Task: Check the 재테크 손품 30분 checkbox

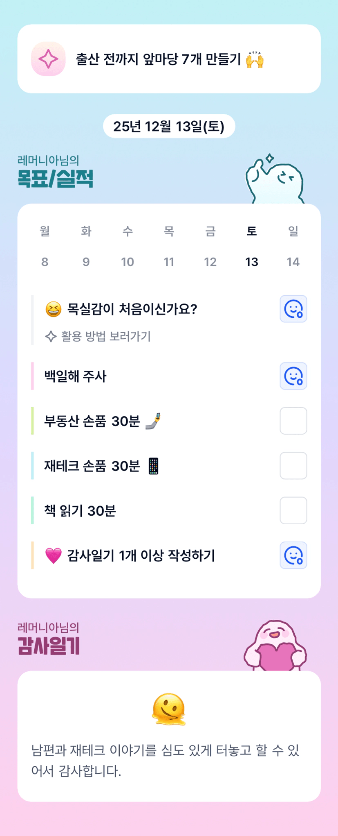Action: (293, 466)
